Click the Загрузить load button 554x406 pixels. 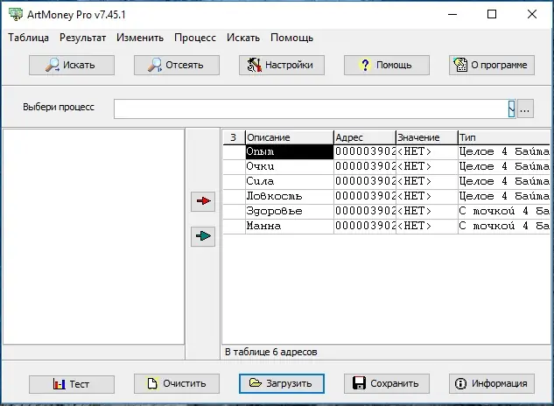point(282,384)
